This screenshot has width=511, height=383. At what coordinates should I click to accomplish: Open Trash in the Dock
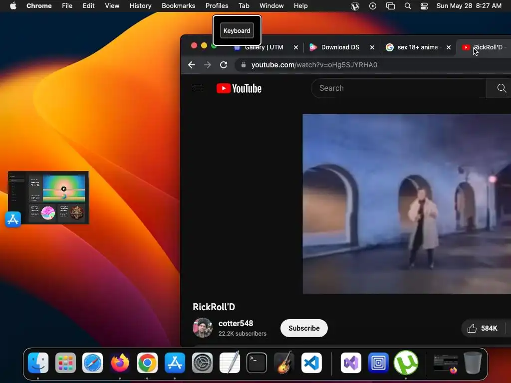473,363
